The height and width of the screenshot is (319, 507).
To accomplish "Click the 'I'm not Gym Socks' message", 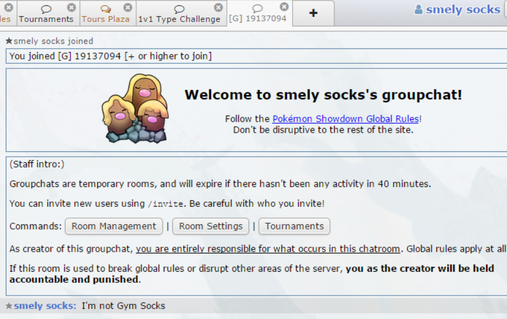I will tap(123, 306).
